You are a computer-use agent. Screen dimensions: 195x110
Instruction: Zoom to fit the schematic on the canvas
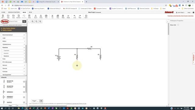(40, 21)
